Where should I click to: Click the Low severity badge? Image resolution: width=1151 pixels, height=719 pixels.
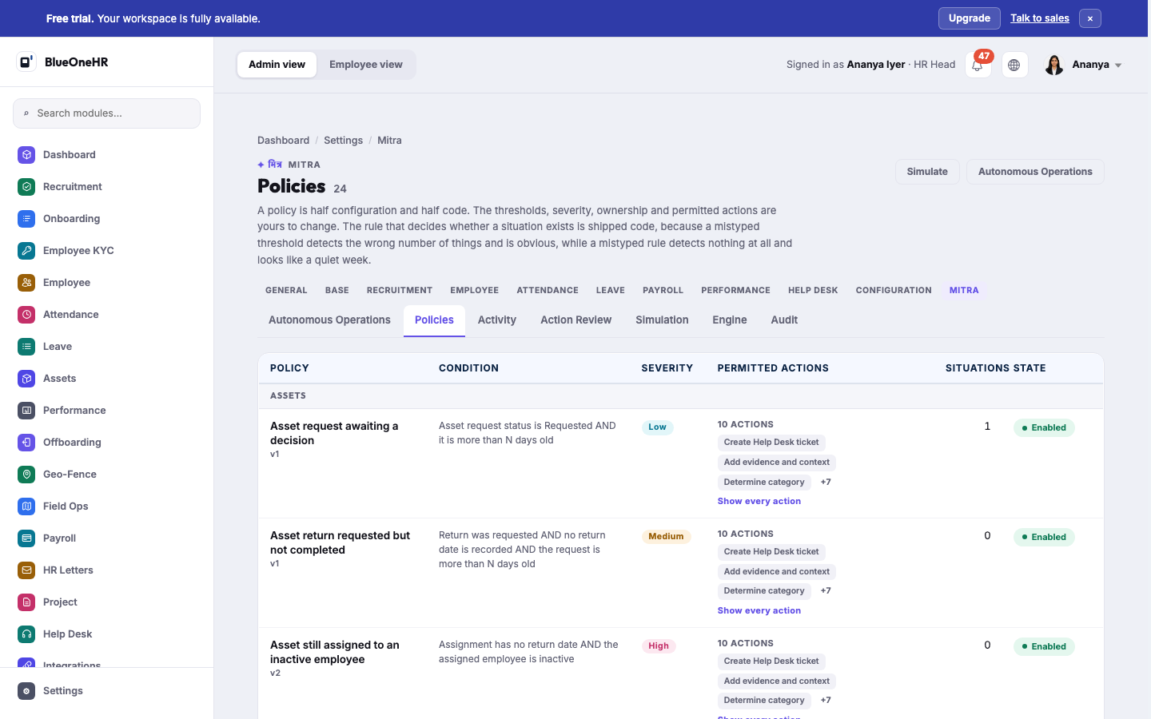pos(657,427)
